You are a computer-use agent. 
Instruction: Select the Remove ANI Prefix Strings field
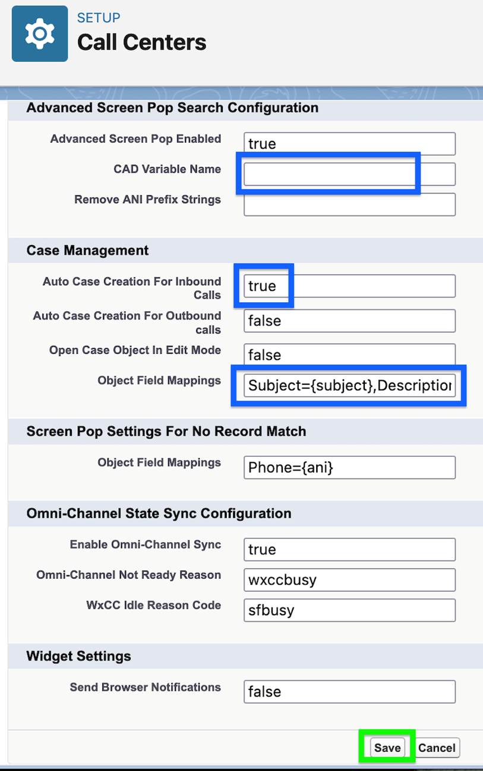pos(349,205)
